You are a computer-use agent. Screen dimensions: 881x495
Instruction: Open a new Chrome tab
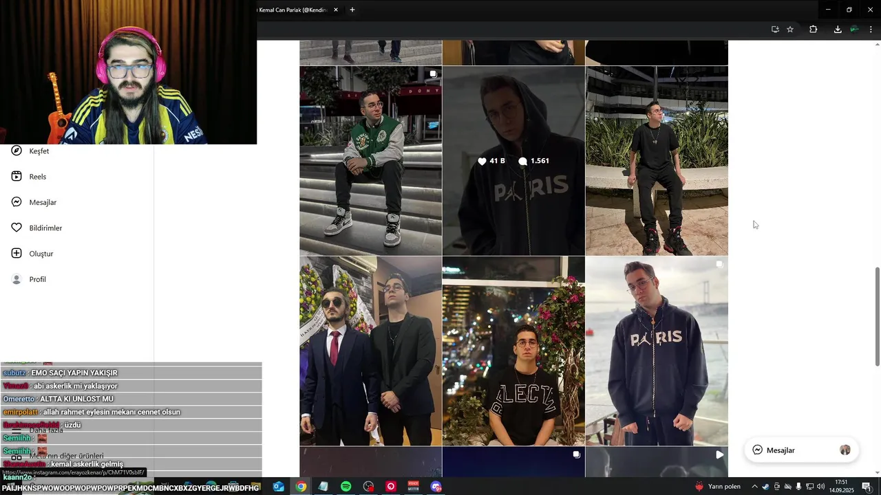352,10
